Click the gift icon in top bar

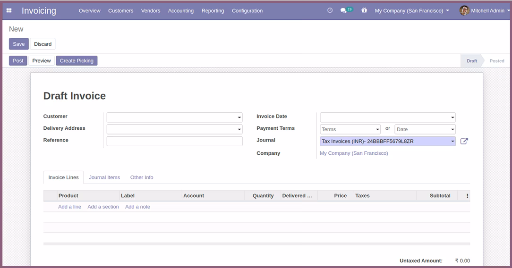point(364,10)
